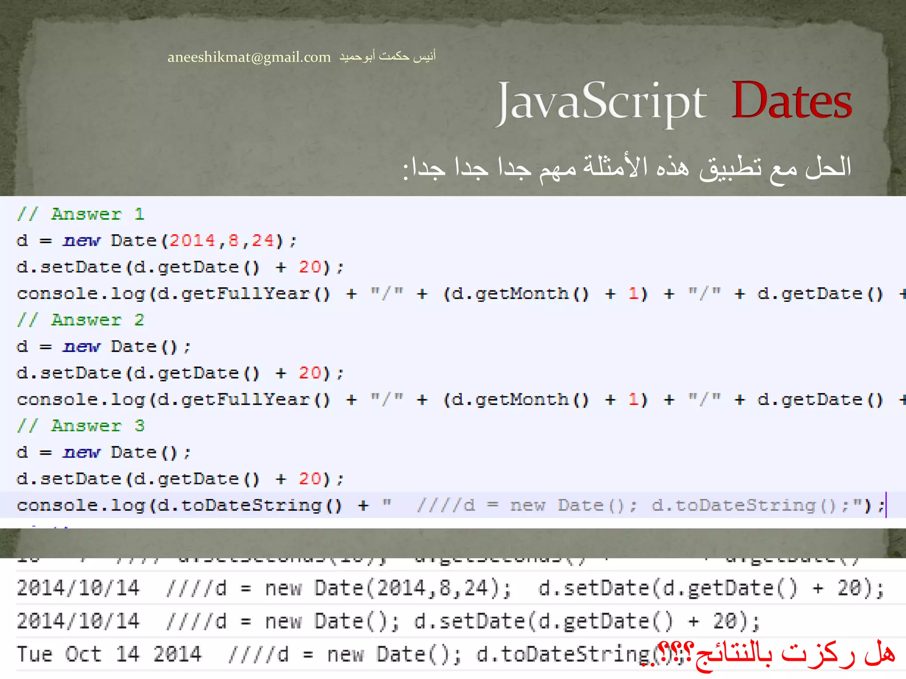Click first 'd.setDate(d.getDate() + 20)' line

coord(180,267)
